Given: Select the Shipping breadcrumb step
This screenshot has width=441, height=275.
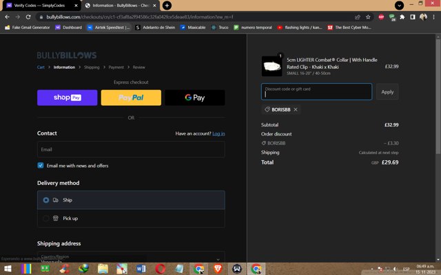Looking at the screenshot, I should click(x=92, y=67).
